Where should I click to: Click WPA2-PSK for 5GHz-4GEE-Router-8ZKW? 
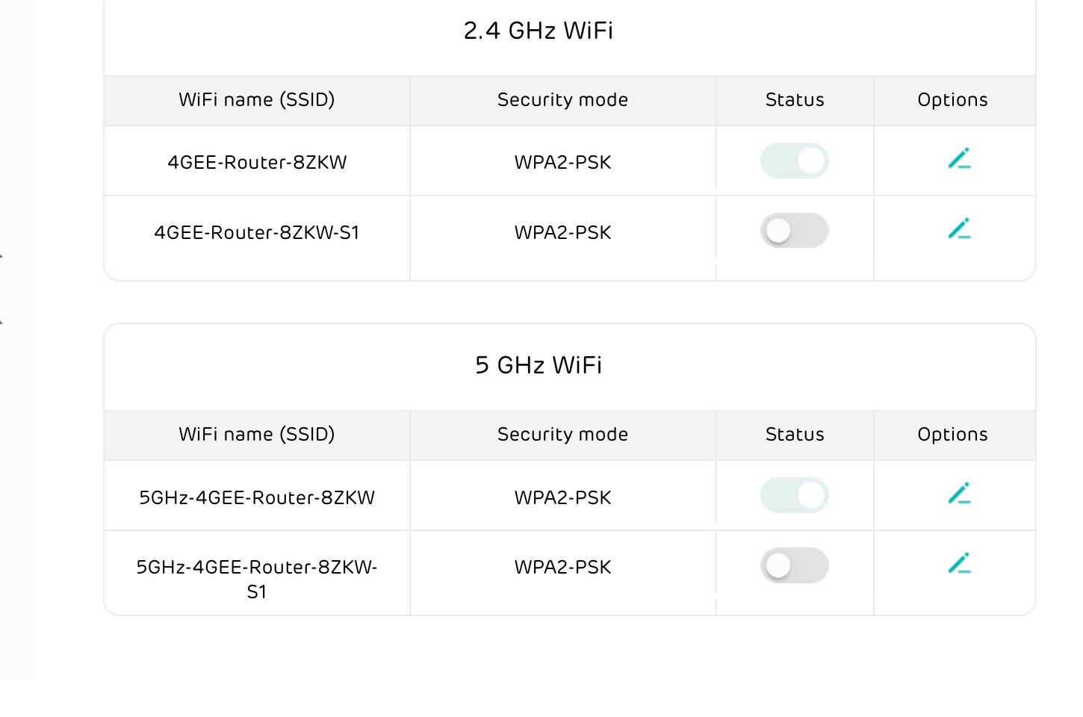pyautogui.click(x=562, y=496)
